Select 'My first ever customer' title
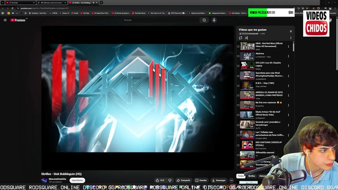Image resolution: width=338 pixels, height=190 pixels. pyautogui.click(x=269, y=102)
